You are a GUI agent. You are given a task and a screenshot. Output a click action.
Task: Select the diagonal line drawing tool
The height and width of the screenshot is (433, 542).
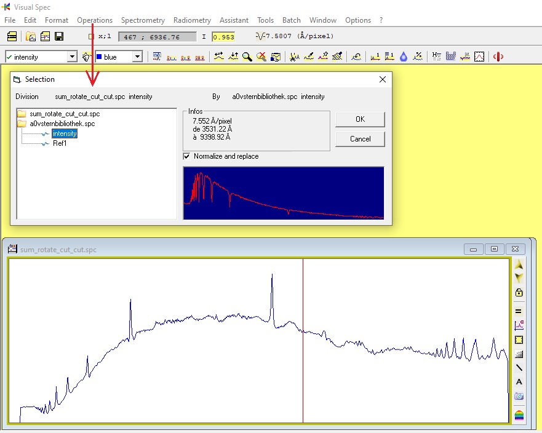pyautogui.click(x=519, y=368)
